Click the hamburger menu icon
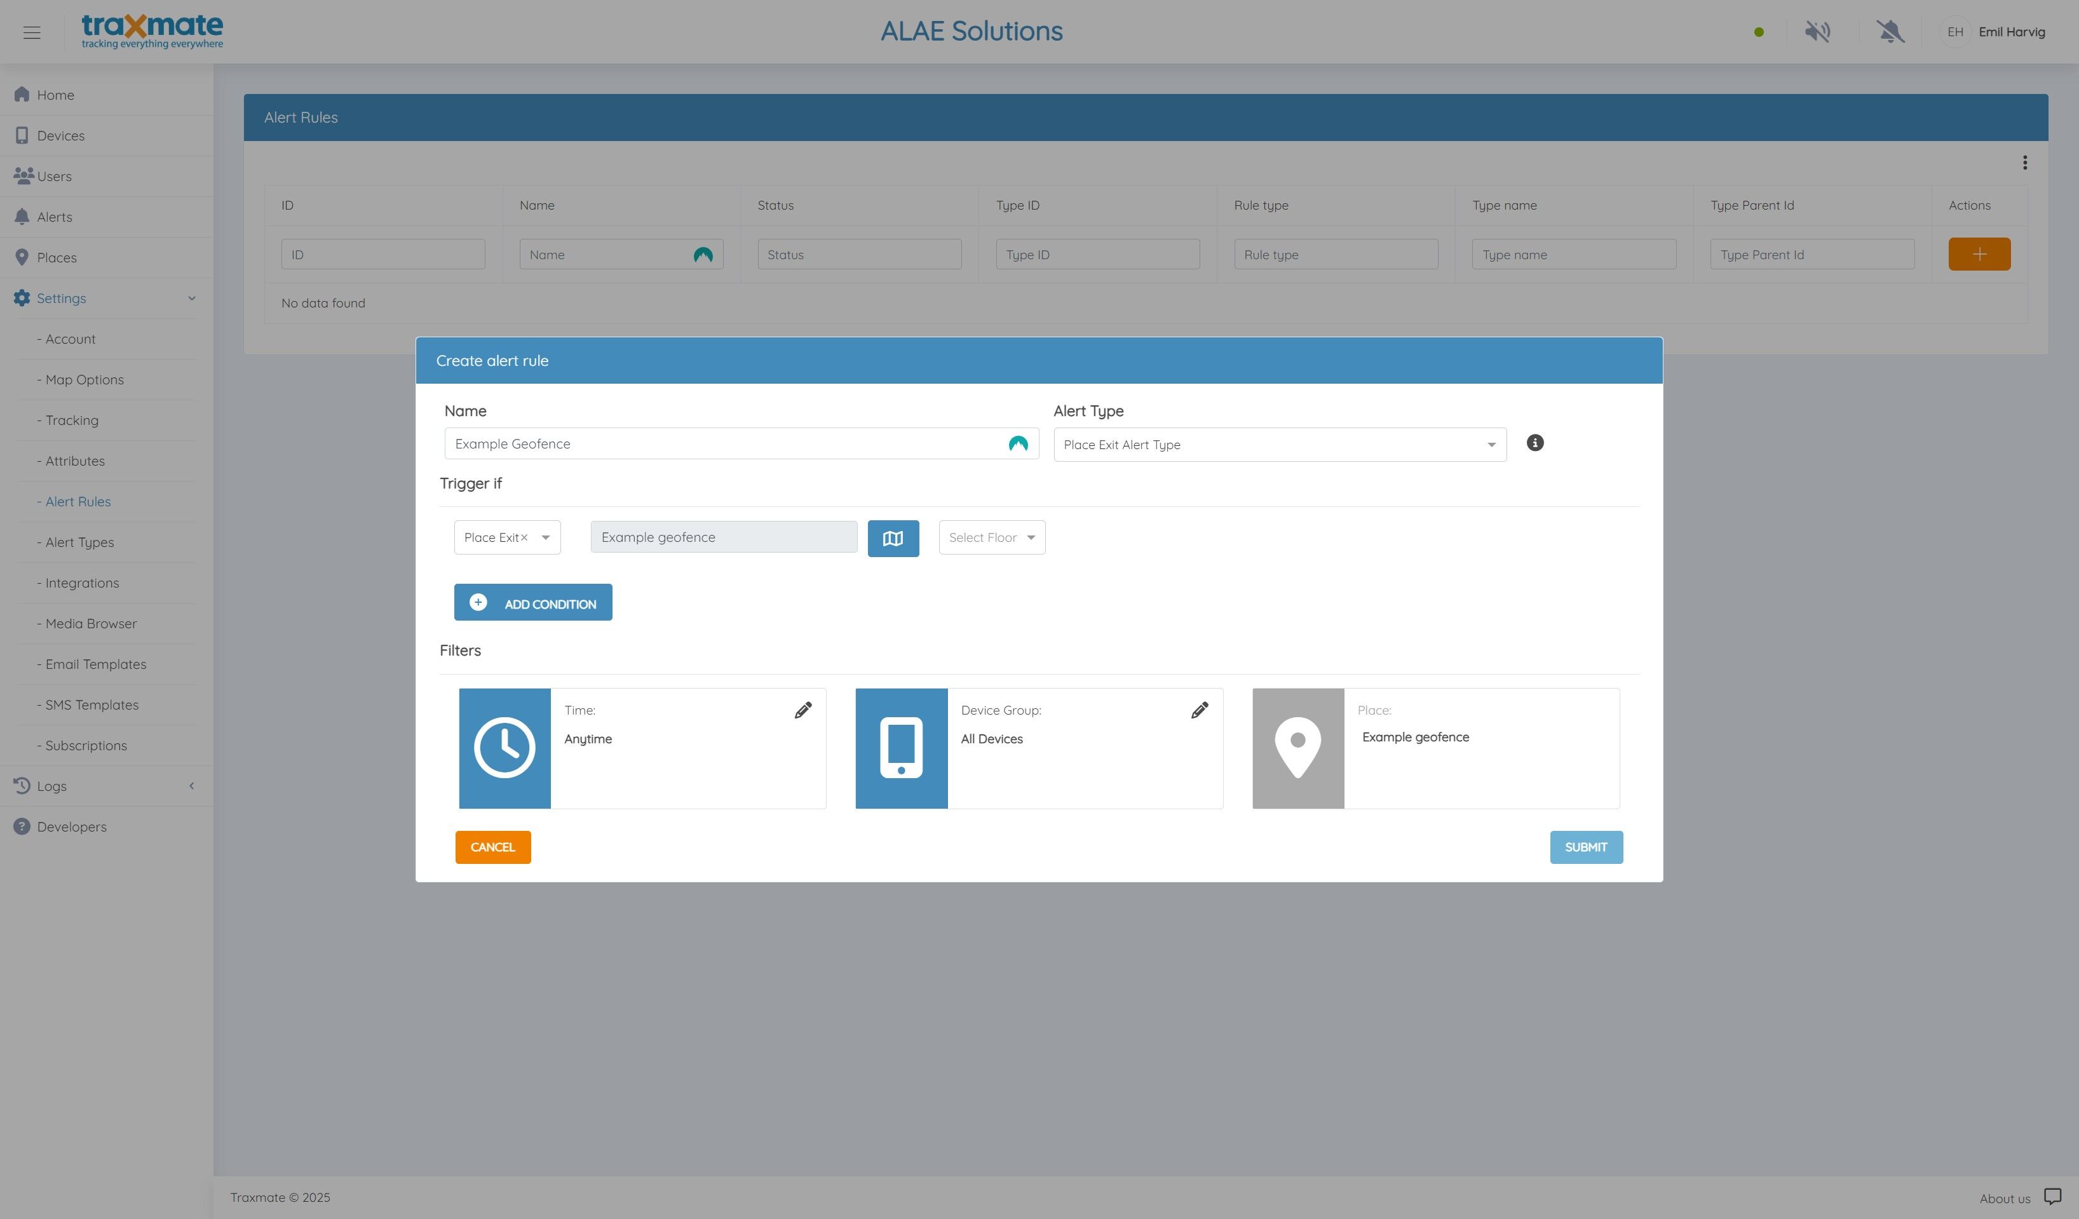This screenshot has height=1219, width=2079. (31, 32)
